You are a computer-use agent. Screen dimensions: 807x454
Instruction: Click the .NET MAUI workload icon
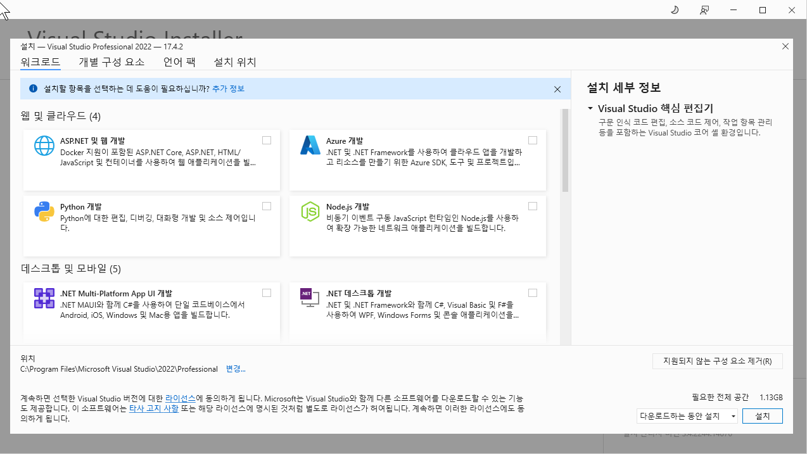pos(44,298)
